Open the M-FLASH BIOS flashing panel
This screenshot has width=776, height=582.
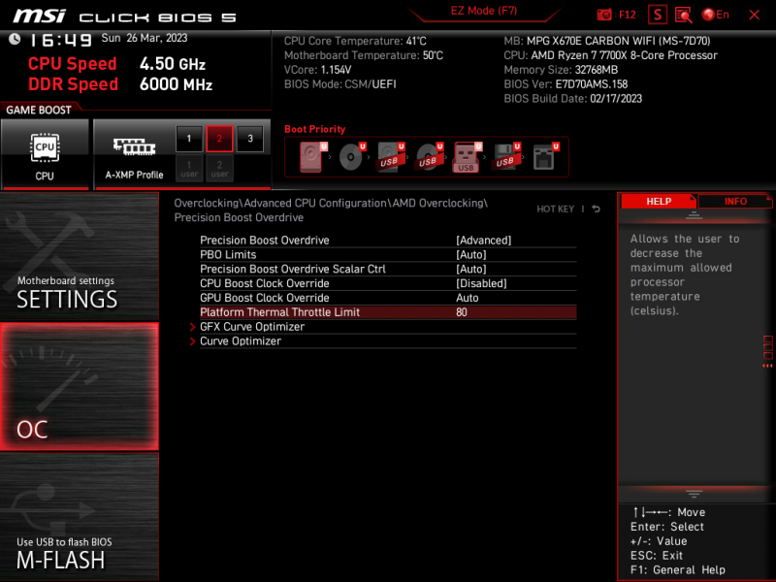pyautogui.click(x=80, y=517)
